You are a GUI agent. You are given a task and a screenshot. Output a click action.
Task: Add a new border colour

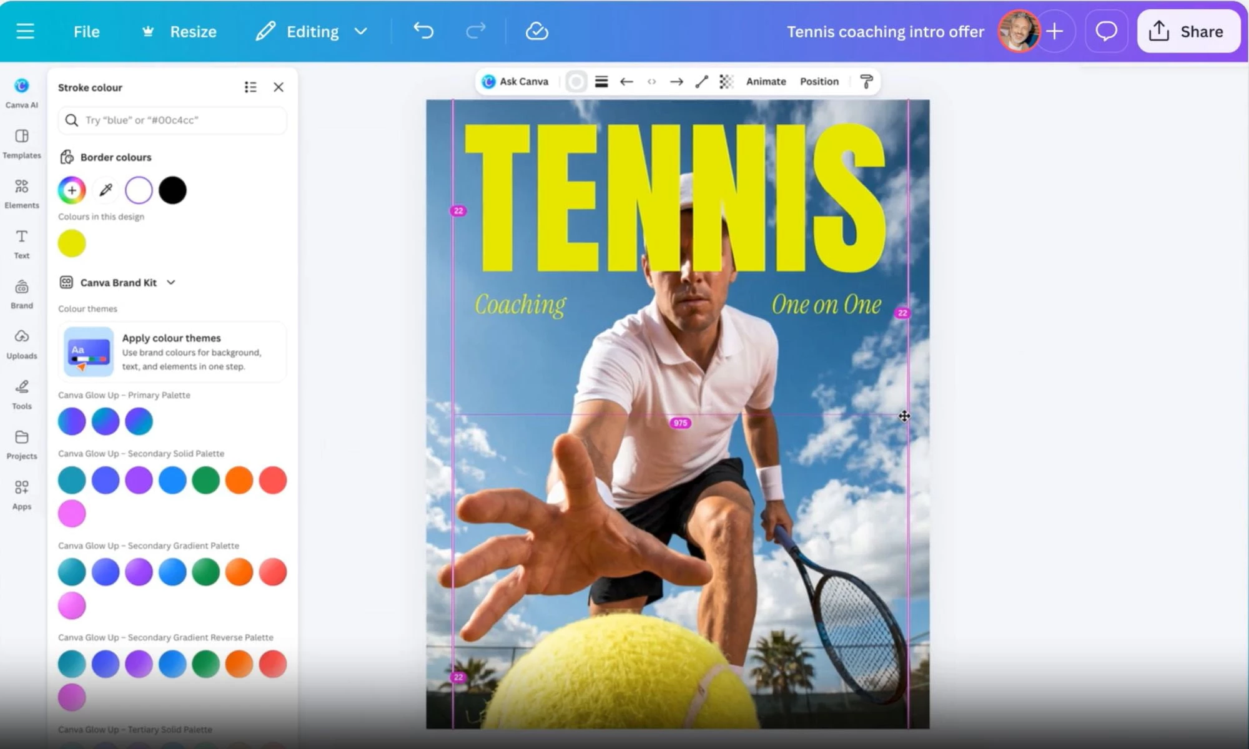click(72, 190)
